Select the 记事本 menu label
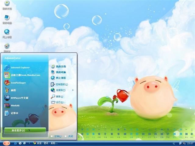The width and height of the screenshot is (195, 146). pos(15,113)
